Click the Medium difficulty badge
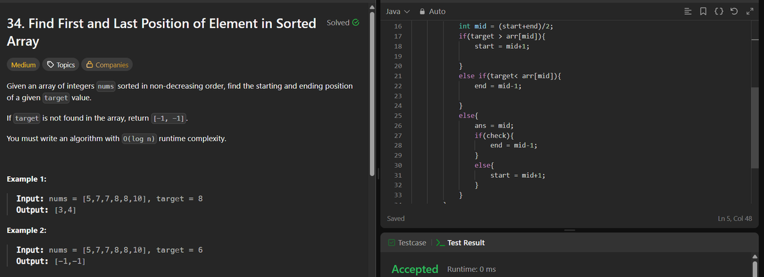764x277 pixels. click(x=23, y=65)
